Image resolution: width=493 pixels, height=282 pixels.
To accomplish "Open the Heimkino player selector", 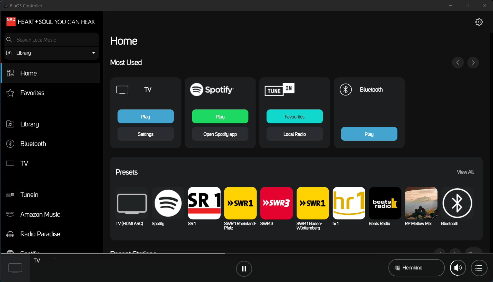I will 416,268.
